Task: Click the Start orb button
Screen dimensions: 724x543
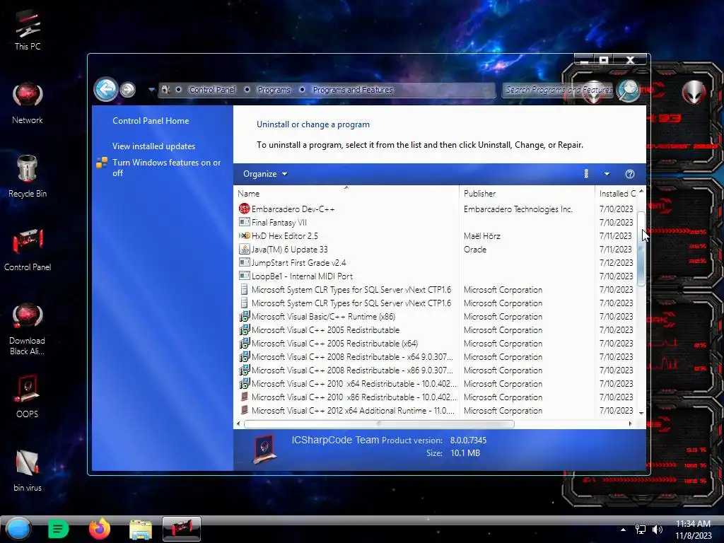Action: coord(18,529)
